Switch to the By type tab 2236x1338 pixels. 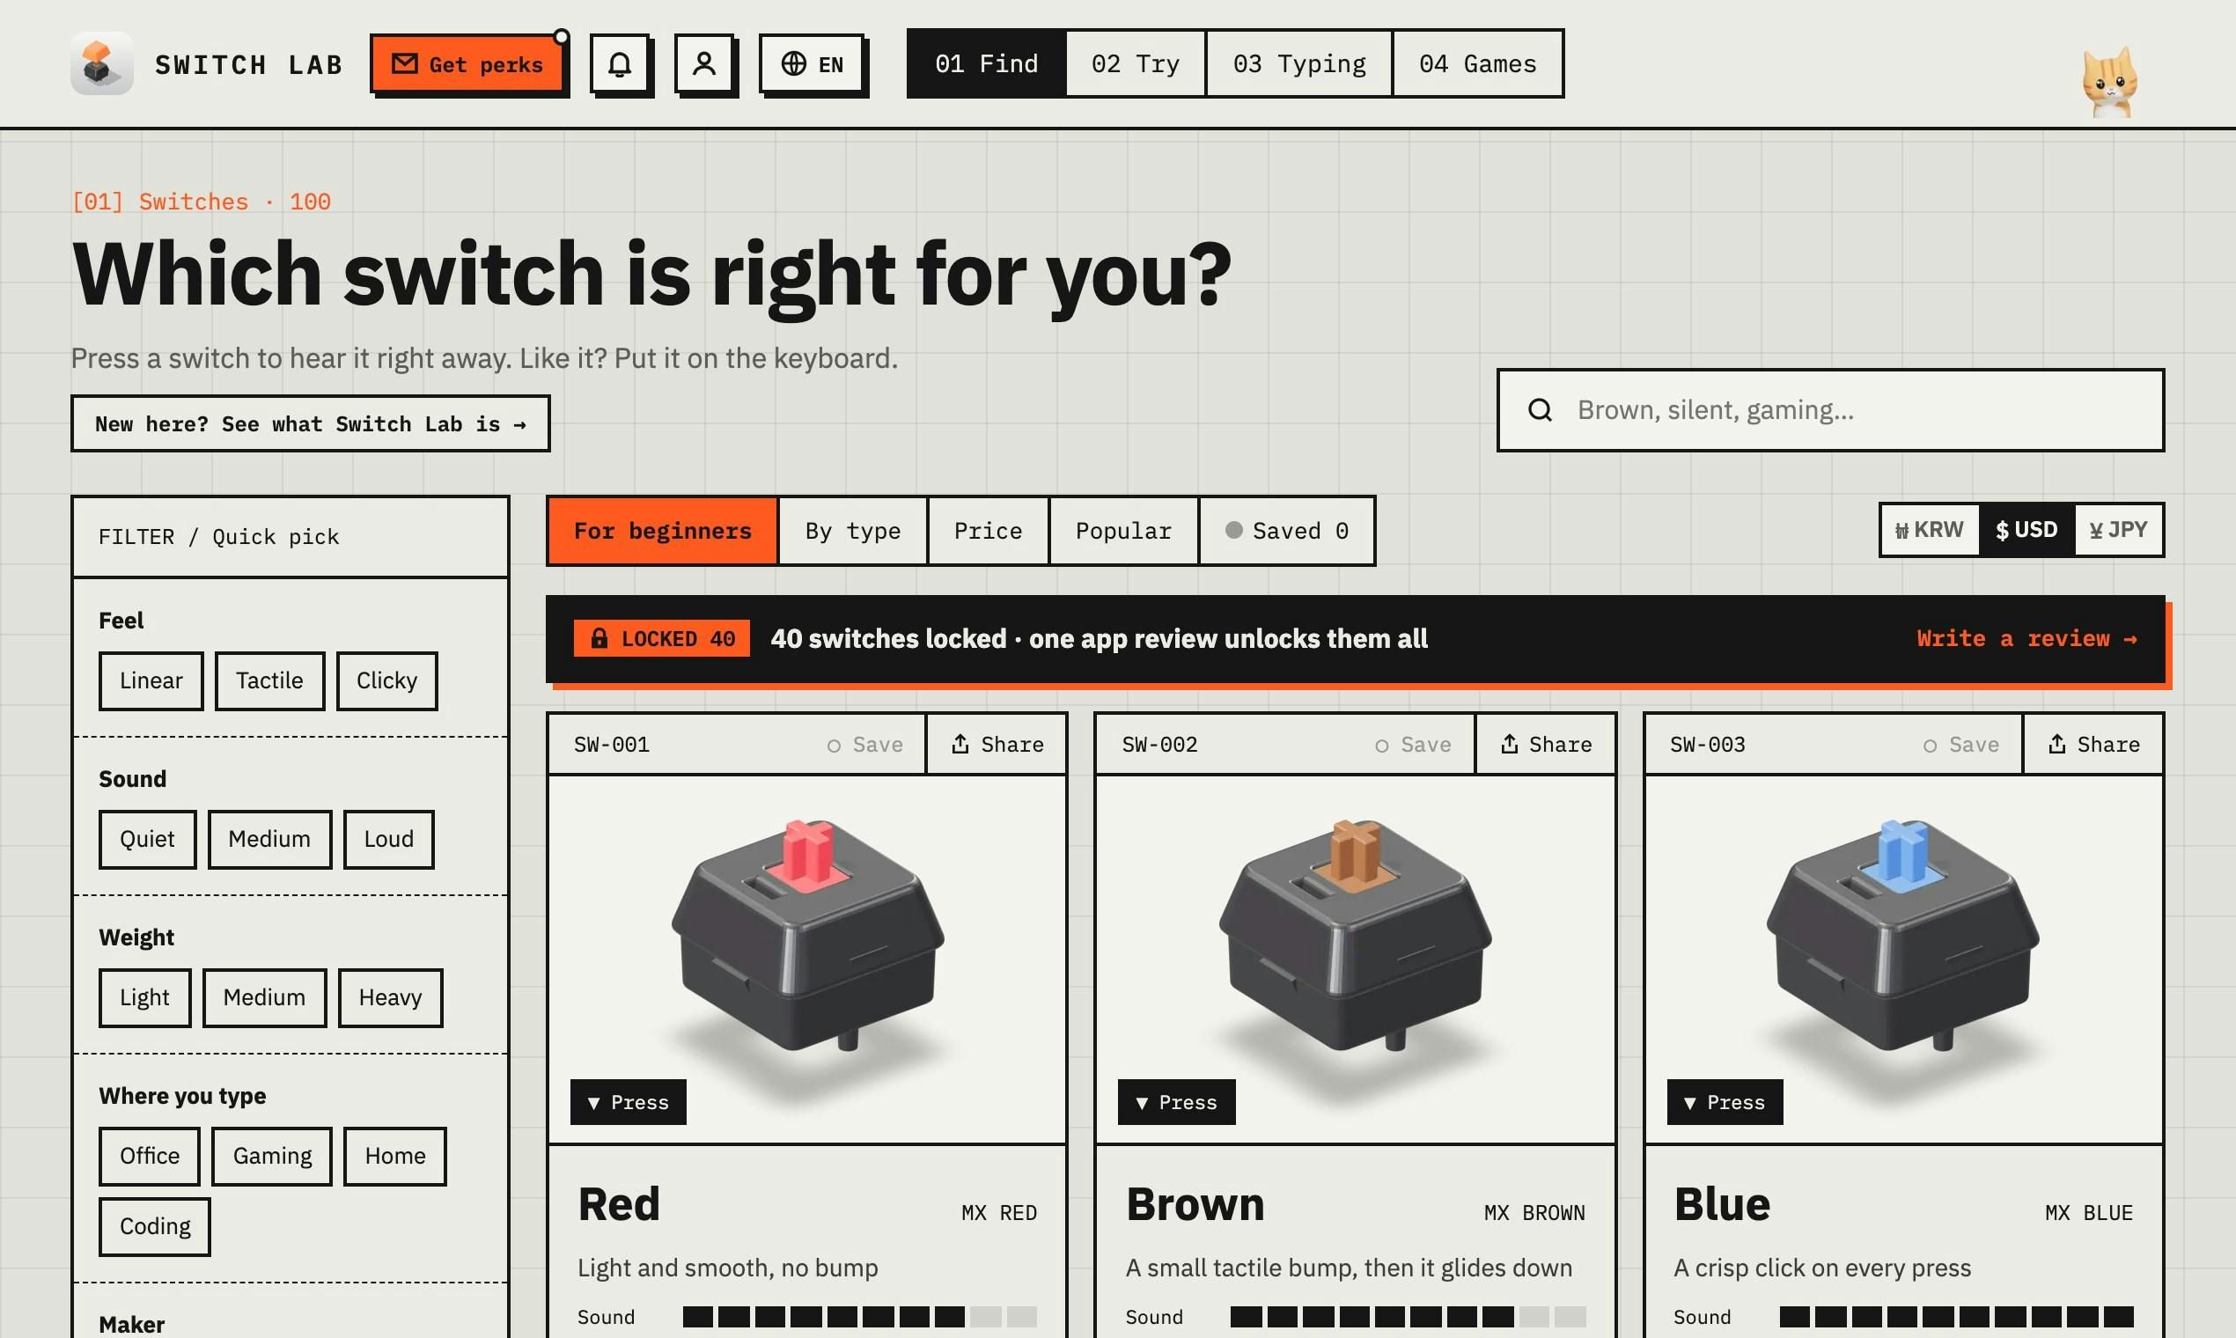[x=853, y=530]
